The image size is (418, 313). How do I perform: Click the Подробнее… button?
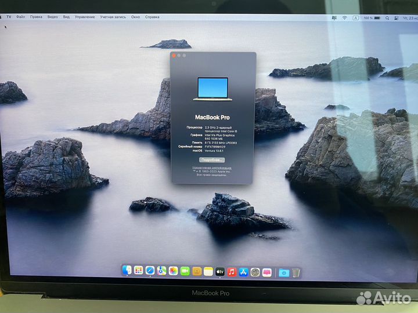tap(212, 160)
